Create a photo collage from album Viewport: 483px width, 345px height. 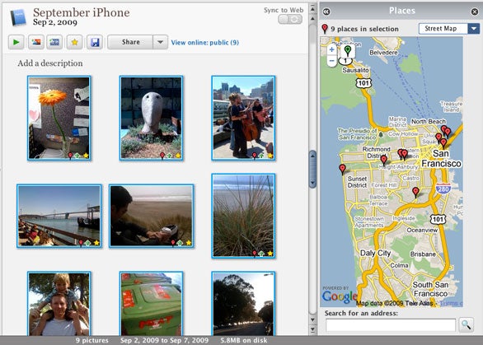(36, 42)
